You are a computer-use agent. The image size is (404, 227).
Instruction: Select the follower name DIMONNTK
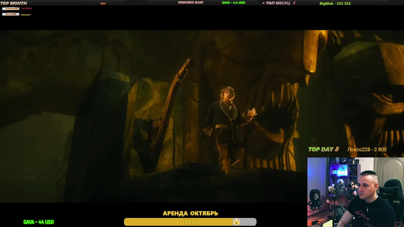tap(26, 15)
